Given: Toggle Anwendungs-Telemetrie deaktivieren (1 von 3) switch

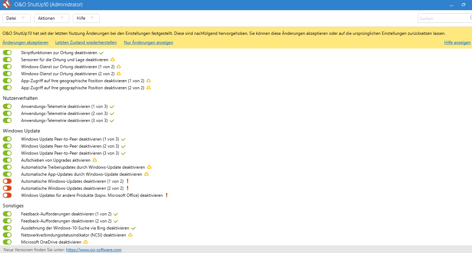Looking at the screenshot, I should tap(7, 106).
